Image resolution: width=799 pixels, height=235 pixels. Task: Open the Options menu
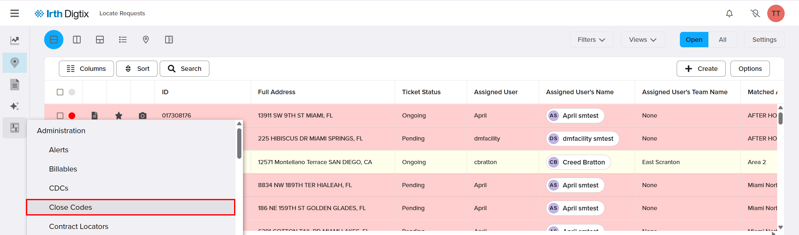tap(750, 69)
